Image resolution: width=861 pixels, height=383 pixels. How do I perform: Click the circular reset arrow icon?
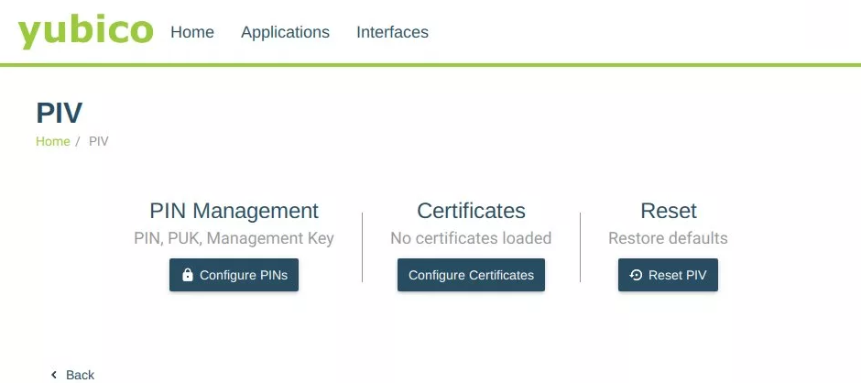(x=636, y=275)
